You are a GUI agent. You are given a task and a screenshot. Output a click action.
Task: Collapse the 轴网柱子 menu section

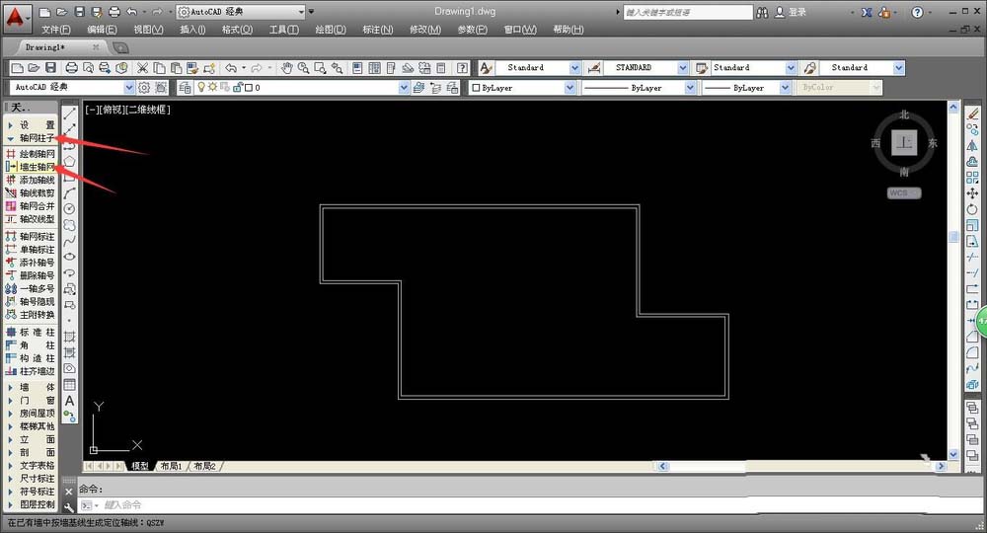tap(31, 138)
